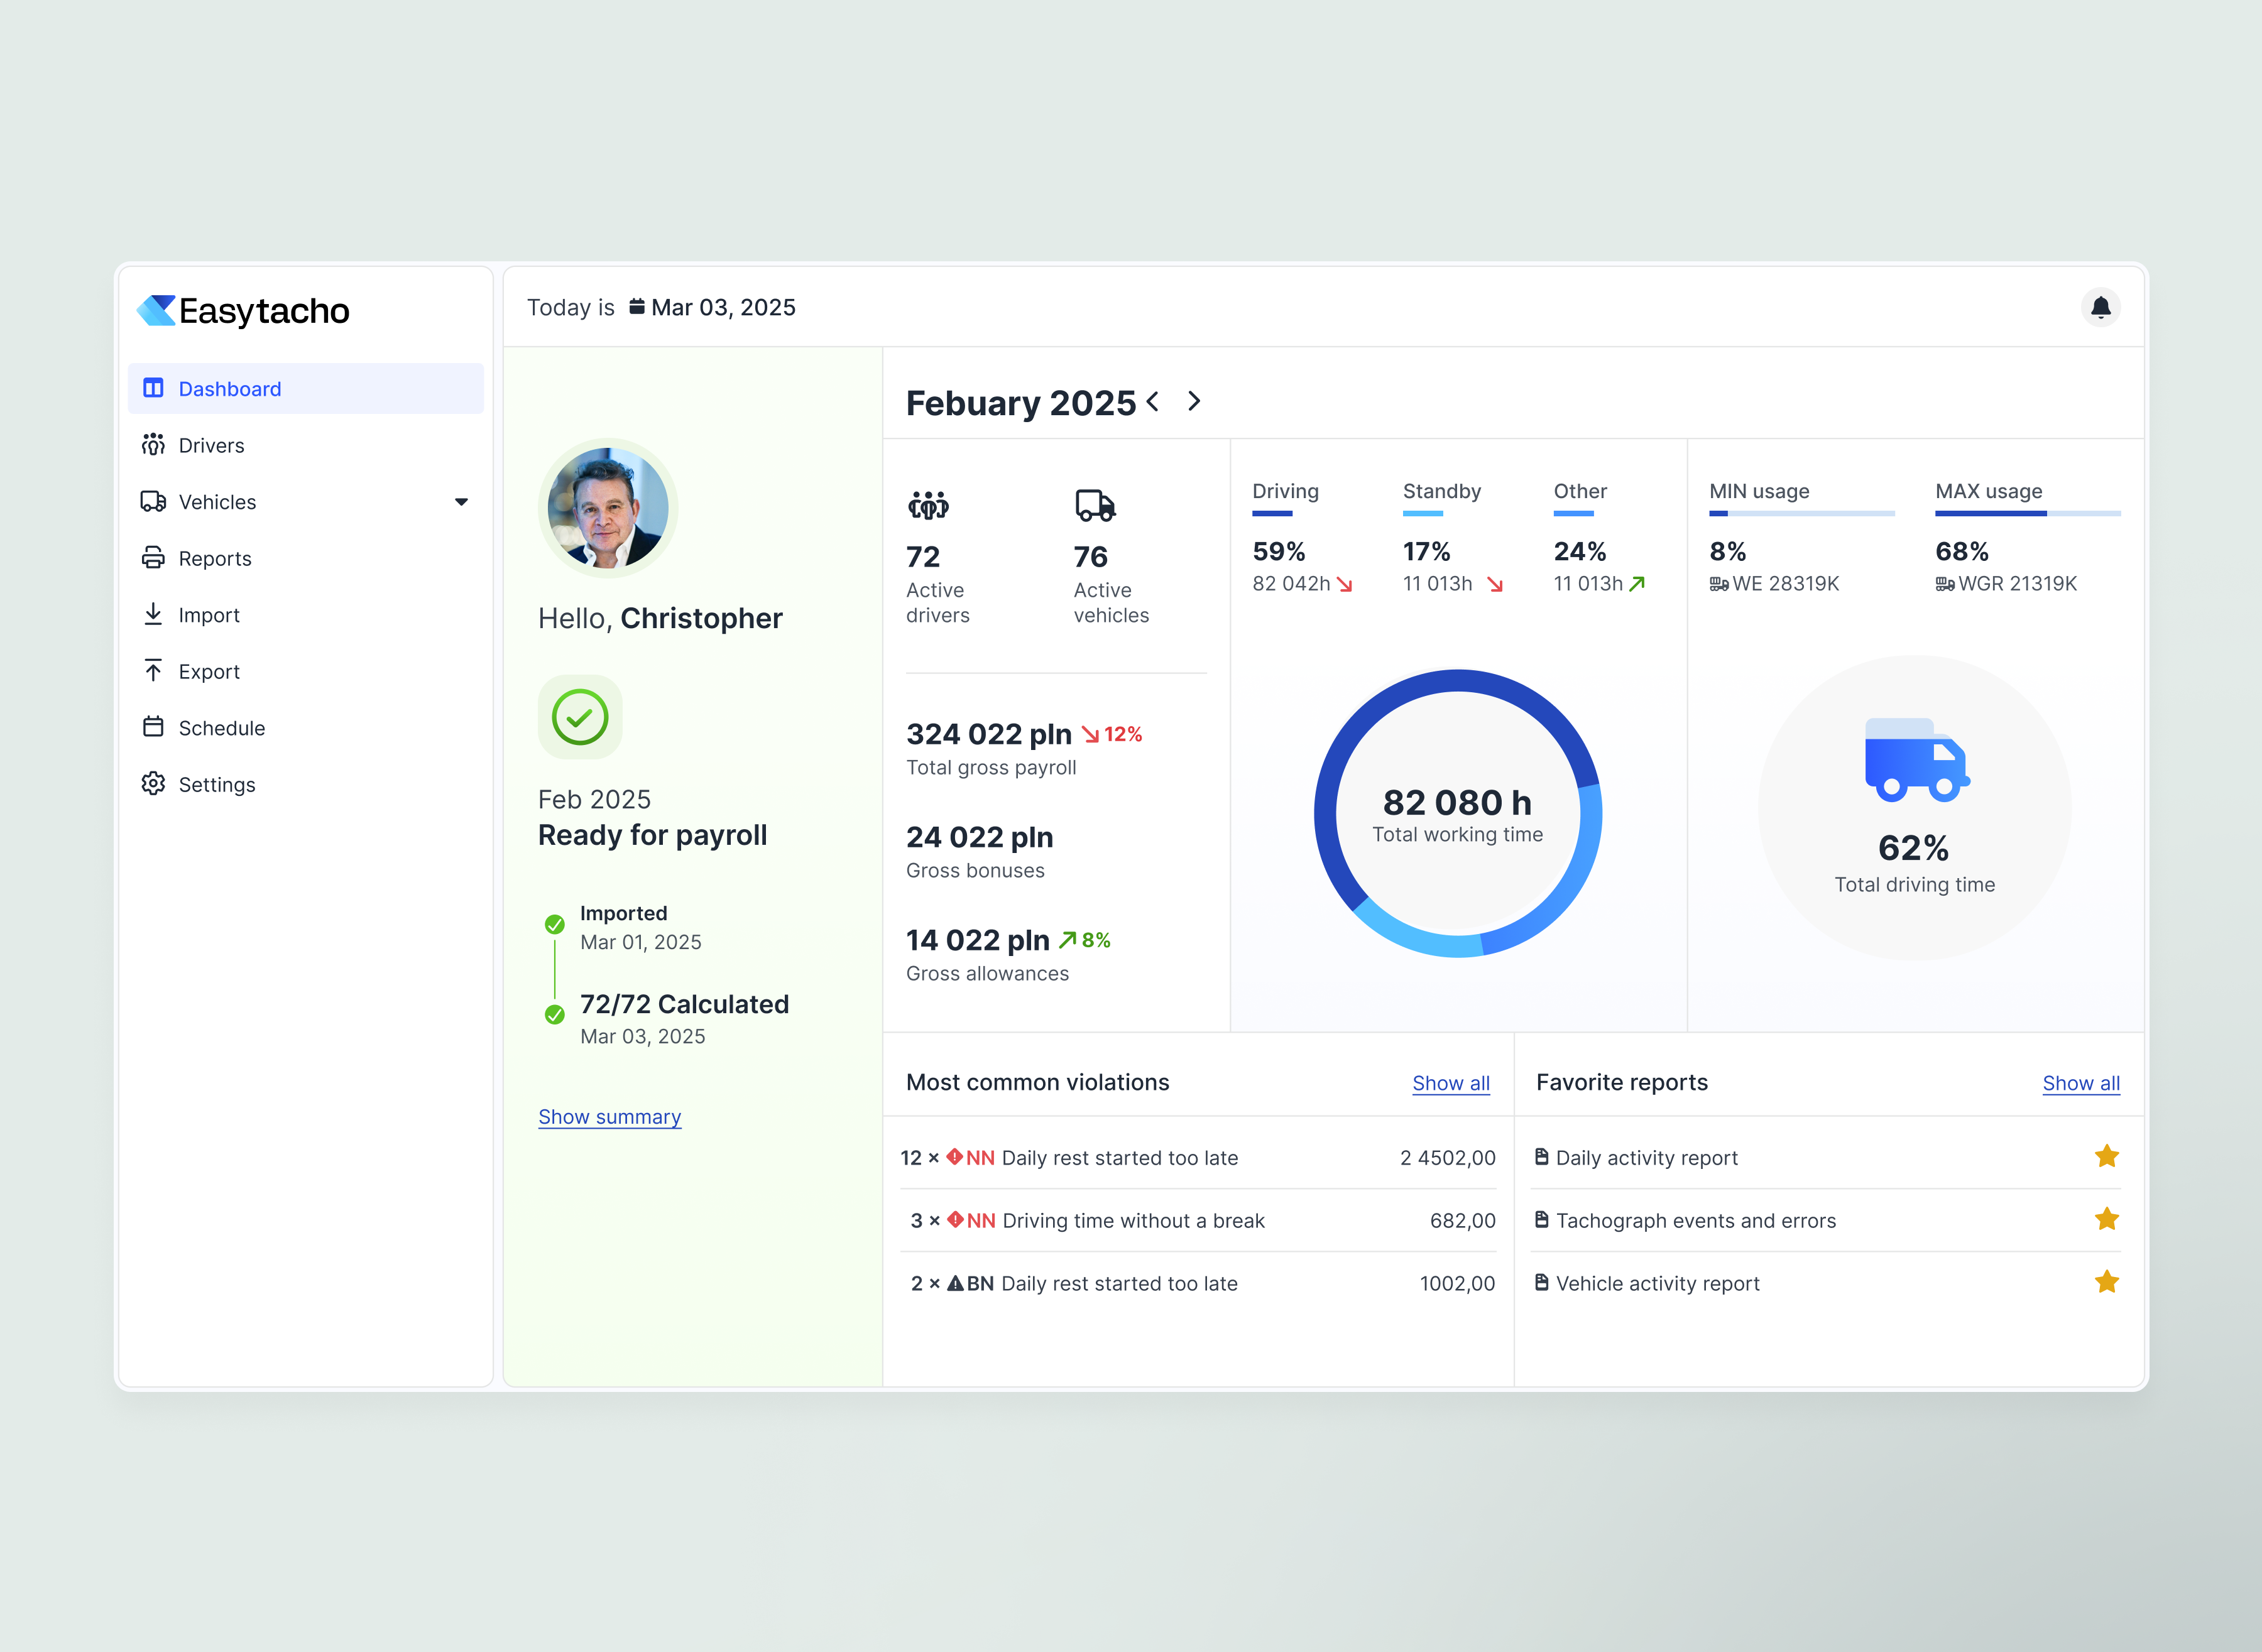The width and height of the screenshot is (2262, 1652).
Task: Click the 682,00 violation amount
Action: click(1463, 1220)
